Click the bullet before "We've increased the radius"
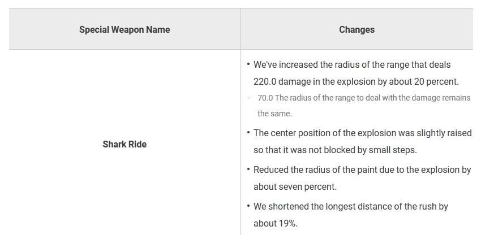 tap(248, 64)
